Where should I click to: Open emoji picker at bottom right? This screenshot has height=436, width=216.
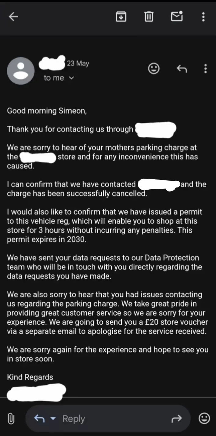(x=204, y=418)
